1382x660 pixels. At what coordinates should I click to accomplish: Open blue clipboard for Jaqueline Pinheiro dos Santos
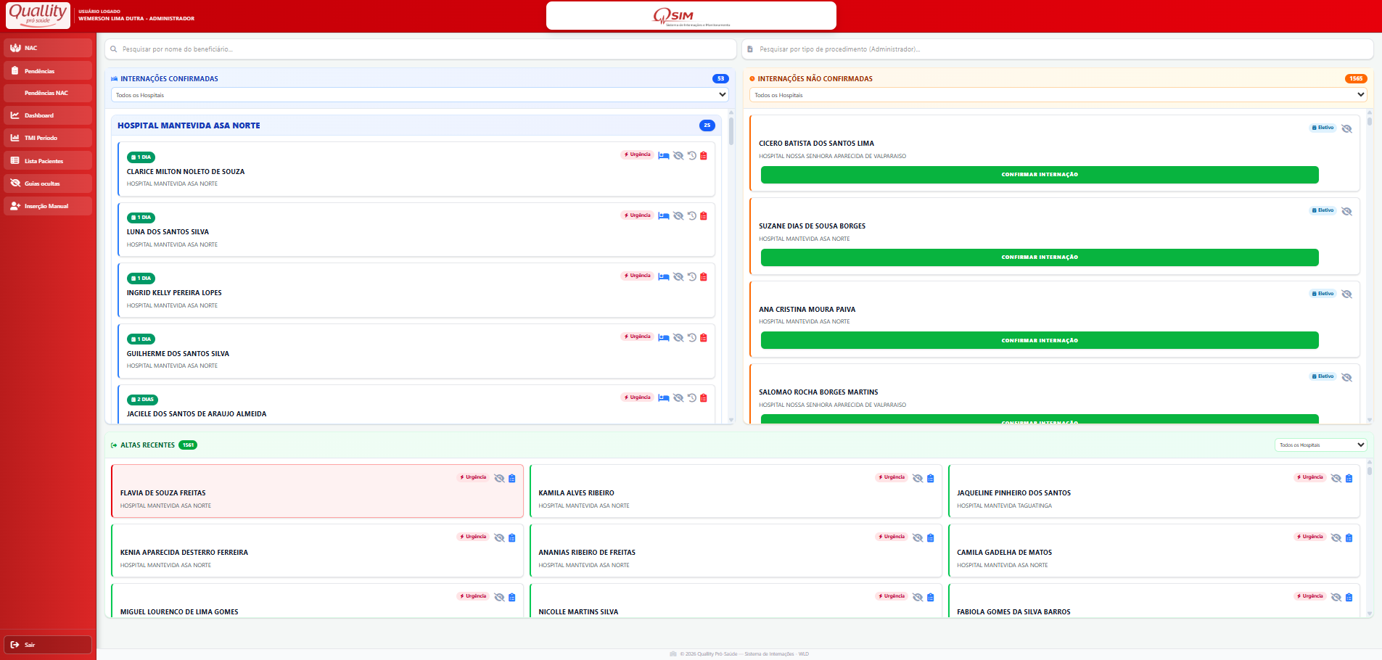coord(1349,478)
